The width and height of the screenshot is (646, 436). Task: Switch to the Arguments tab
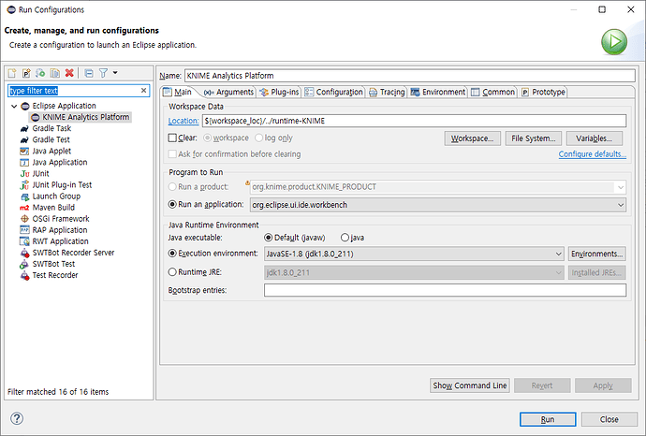tap(228, 93)
